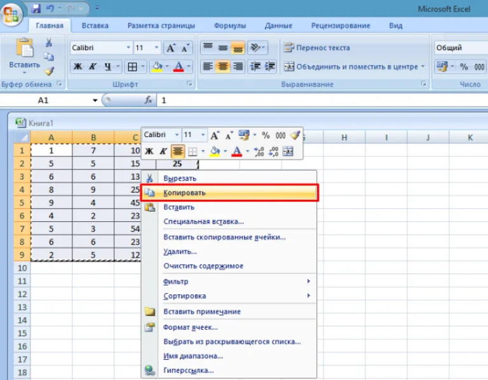Toggle center alignment in ribbon

click(x=223, y=66)
